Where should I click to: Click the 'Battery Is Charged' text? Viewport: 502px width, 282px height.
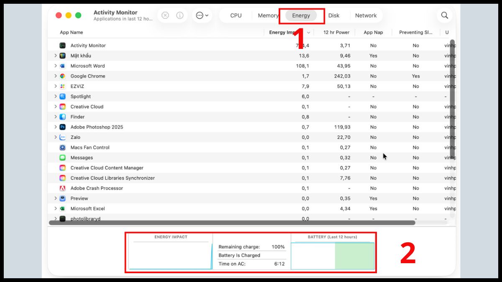tap(239, 255)
